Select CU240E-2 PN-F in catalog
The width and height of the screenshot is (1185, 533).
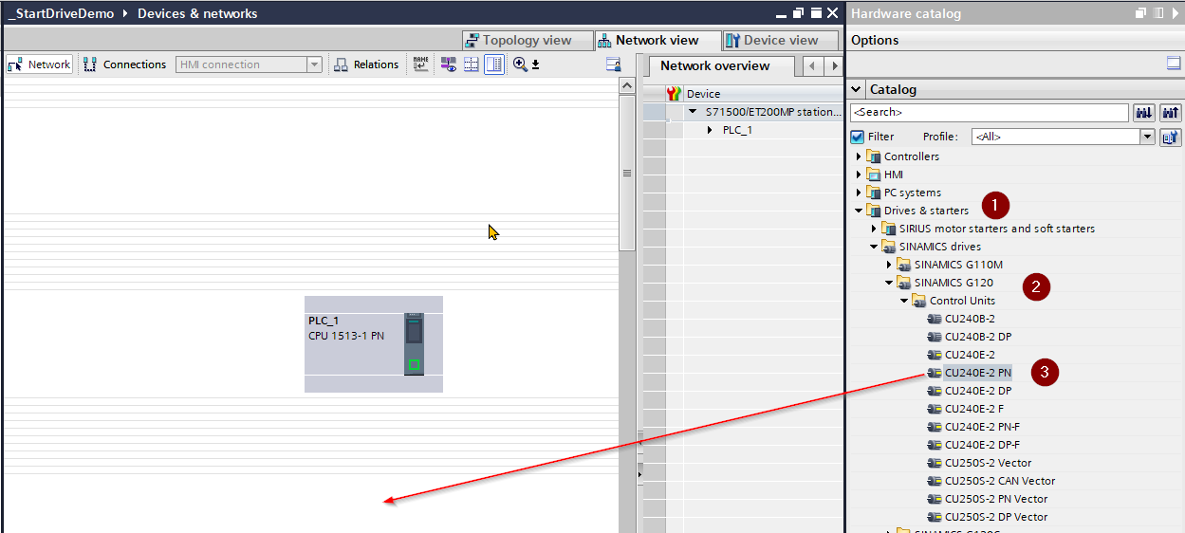983,427
